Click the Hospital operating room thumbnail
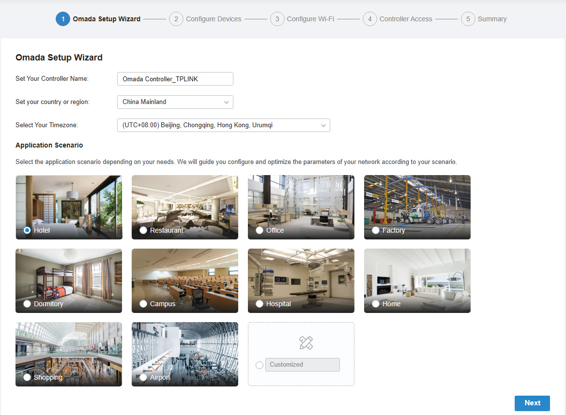This screenshot has height=415, width=566. pos(301,276)
